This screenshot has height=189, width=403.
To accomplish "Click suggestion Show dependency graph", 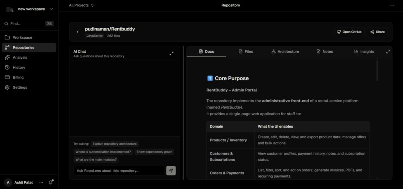I will (x=154, y=152).
